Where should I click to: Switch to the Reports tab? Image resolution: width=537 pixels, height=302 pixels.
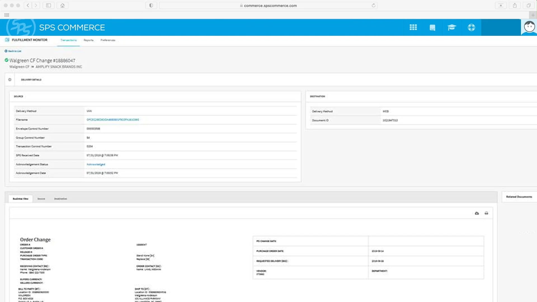coord(88,40)
